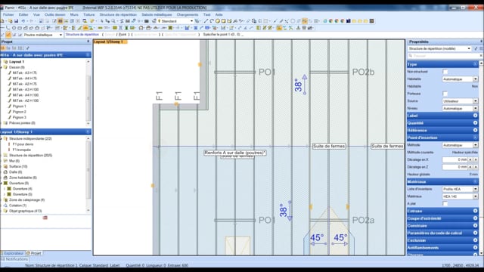Switch to the Projet tab
Viewport: 484px width, 272px height.
(x=34, y=253)
